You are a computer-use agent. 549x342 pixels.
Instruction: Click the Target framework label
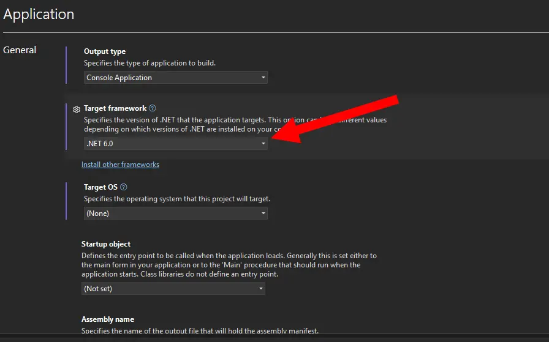click(115, 108)
